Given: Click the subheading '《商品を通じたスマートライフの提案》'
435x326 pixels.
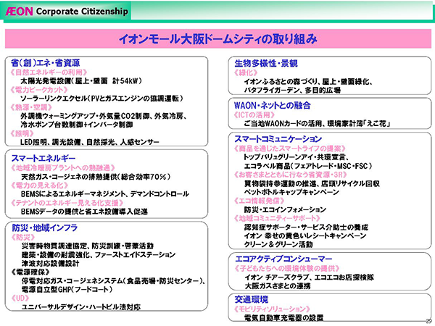Looking at the screenshot, I should tap(290, 149).
